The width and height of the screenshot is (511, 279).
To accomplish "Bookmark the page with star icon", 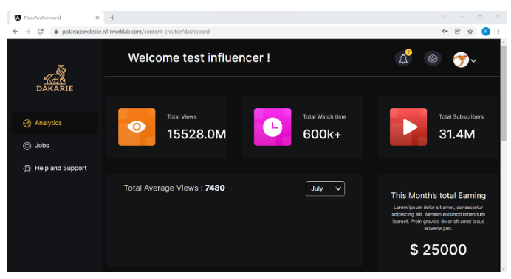I will tap(470, 32).
